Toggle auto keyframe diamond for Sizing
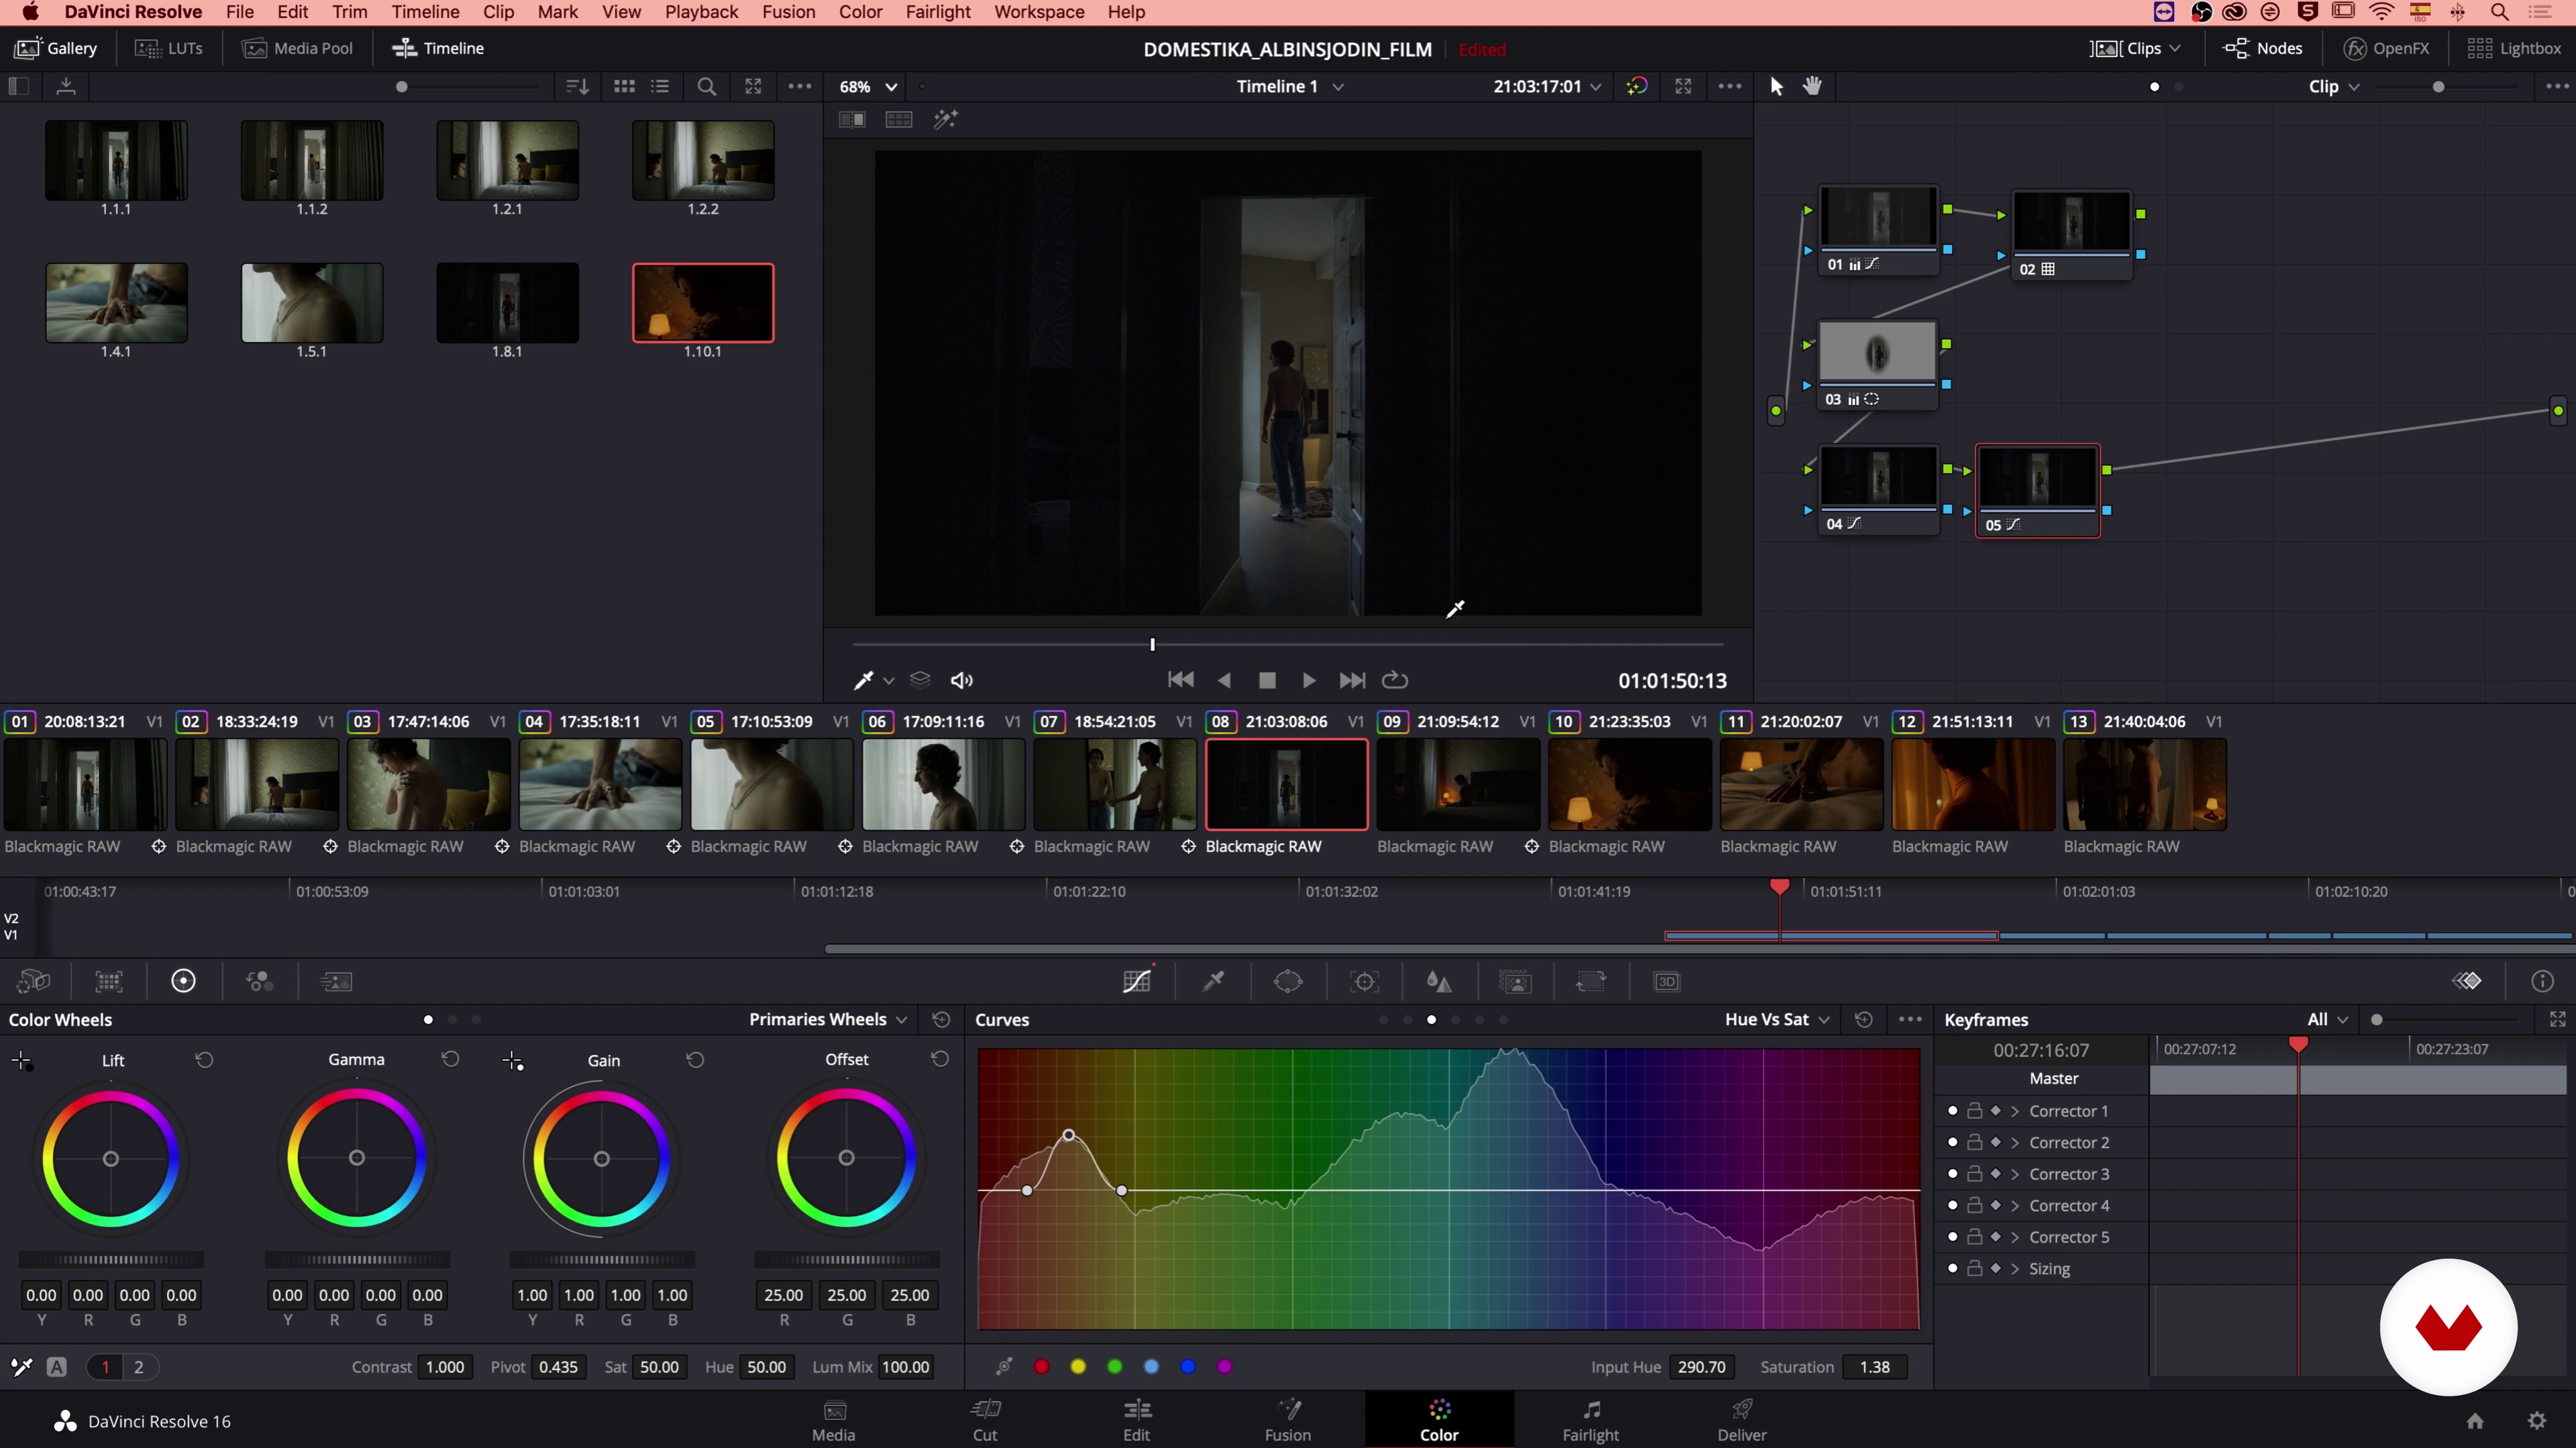This screenshot has width=2576, height=1448. [x=1995, y=1268]
